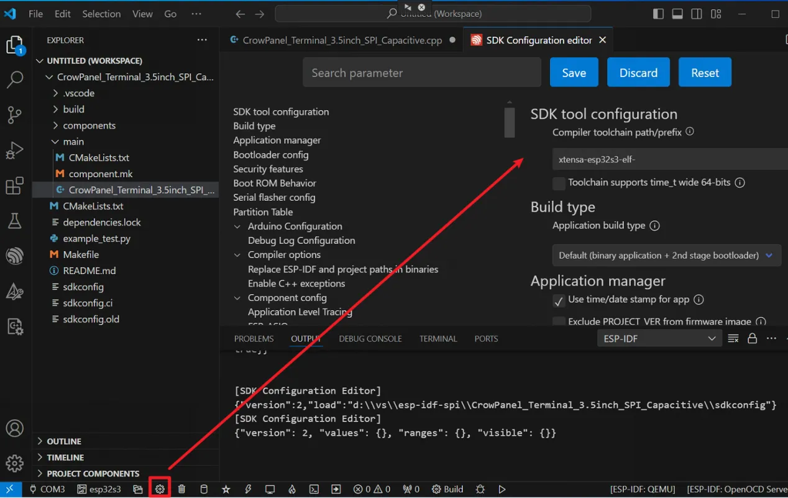788x498 pixels.
Task: Click the Execute custom task arrow icon
Action: click(336, 489)
